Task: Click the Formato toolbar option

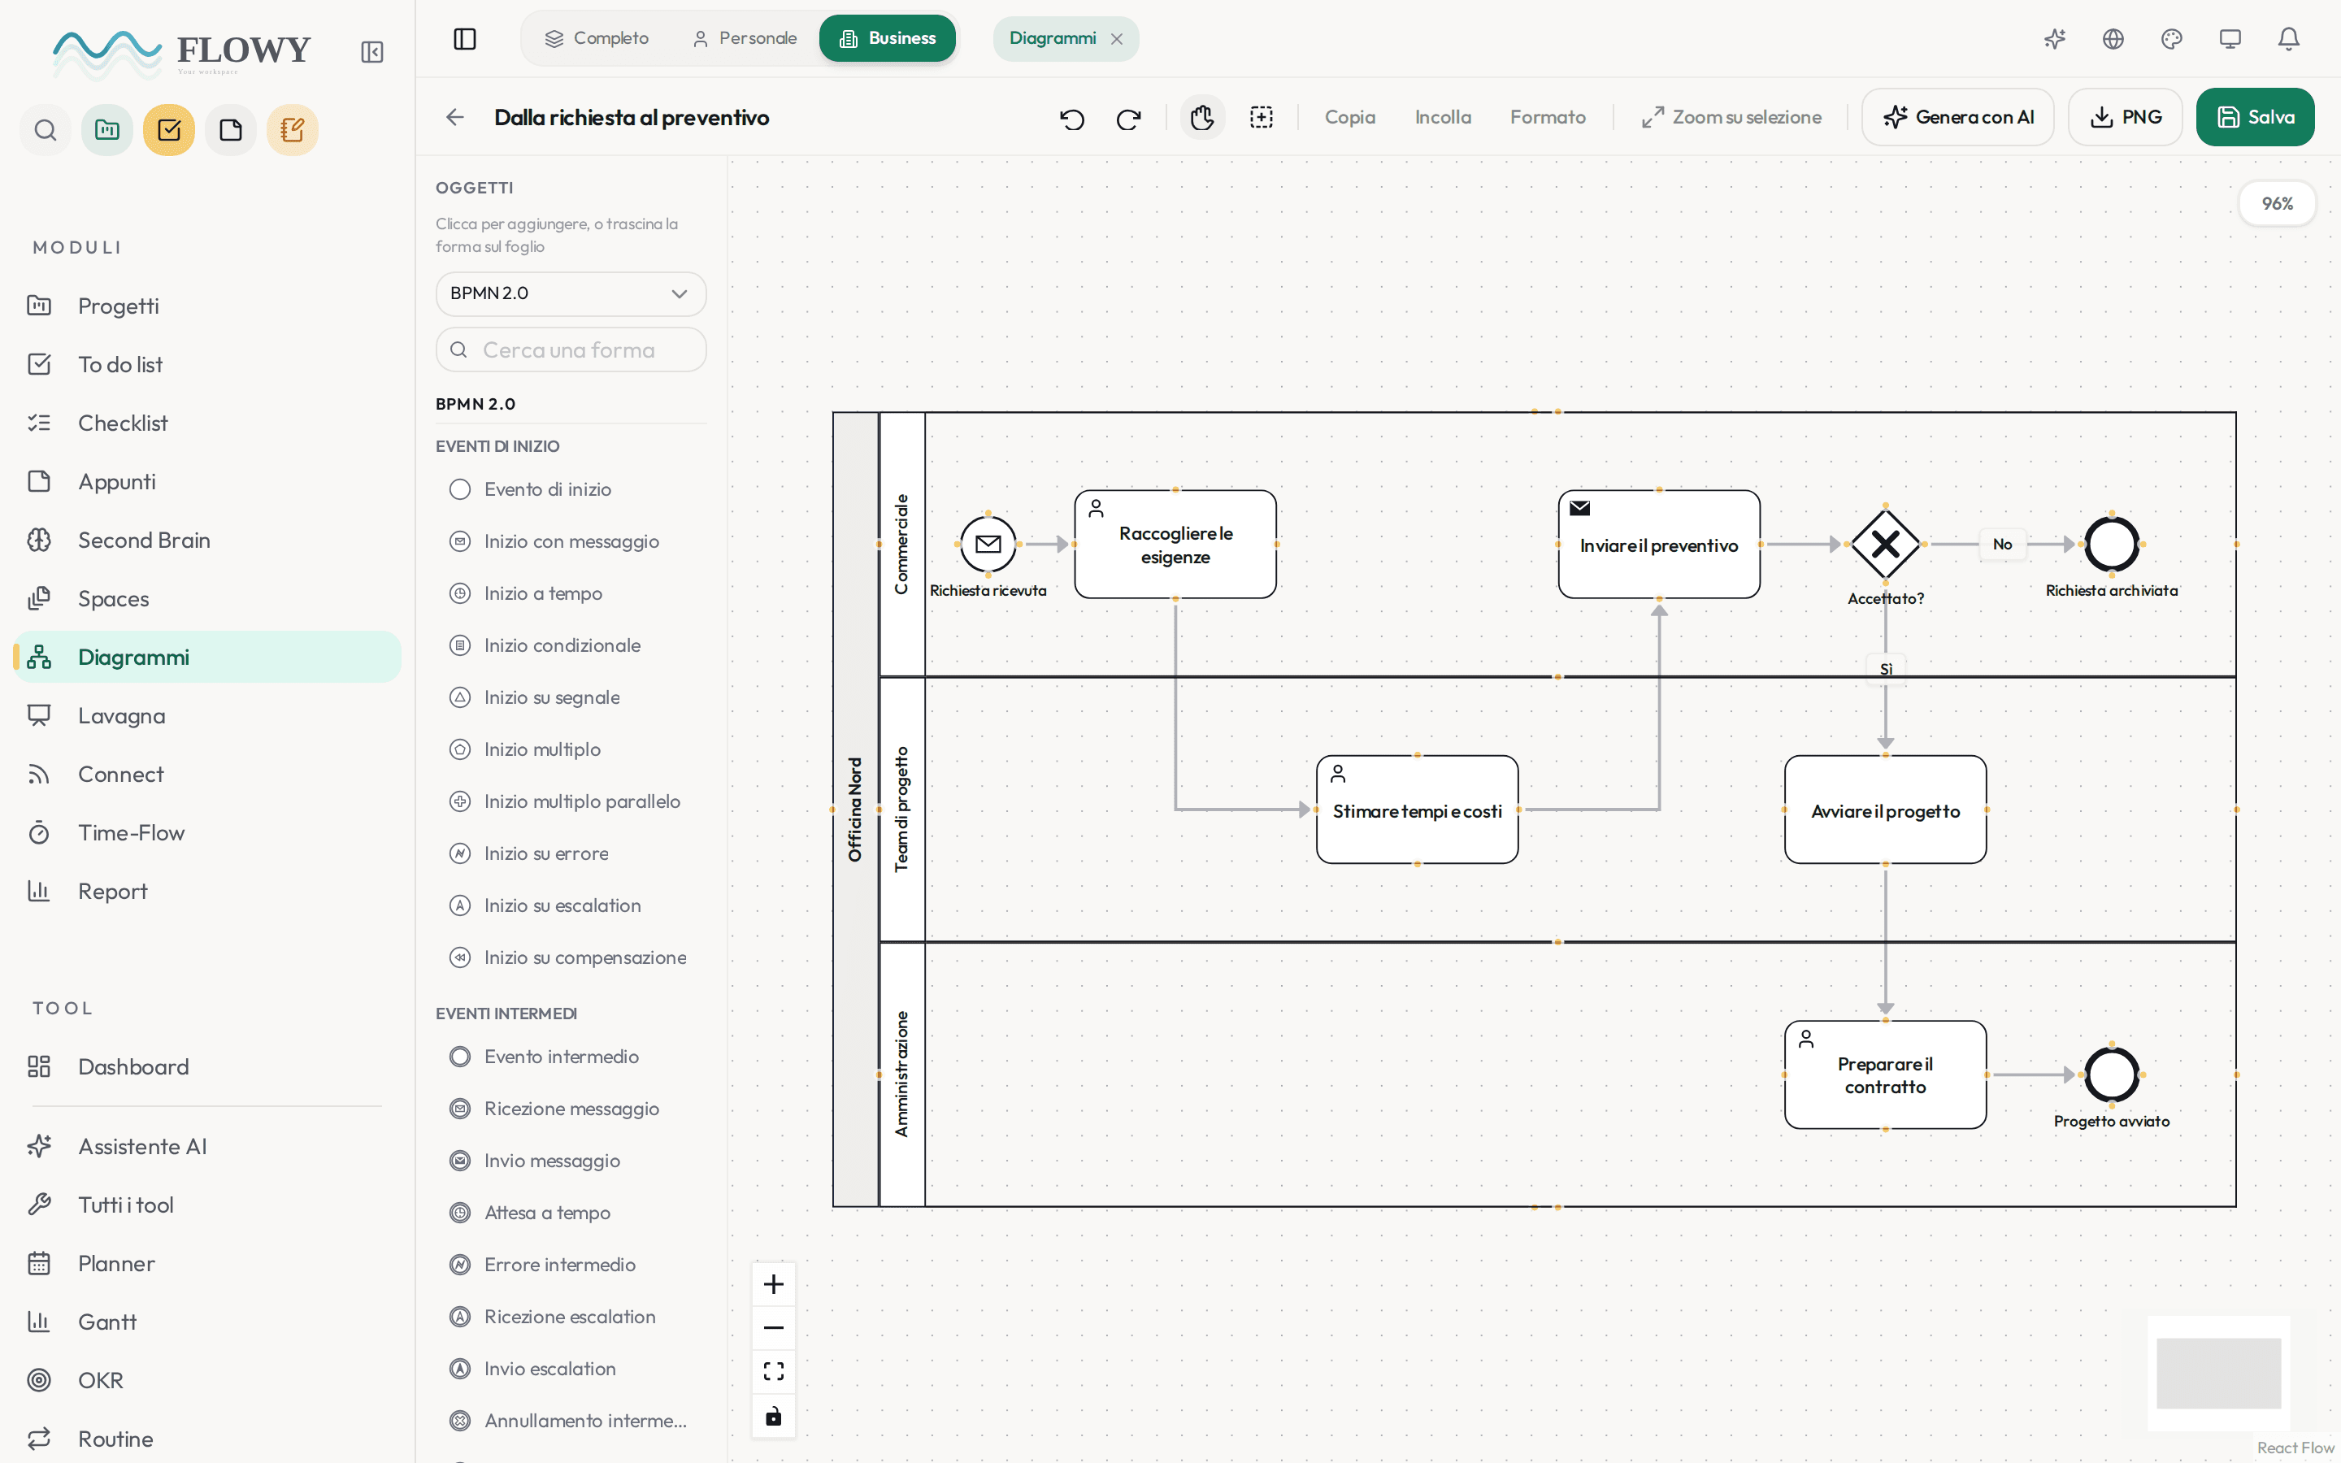Action: [x=1548, y=117]
